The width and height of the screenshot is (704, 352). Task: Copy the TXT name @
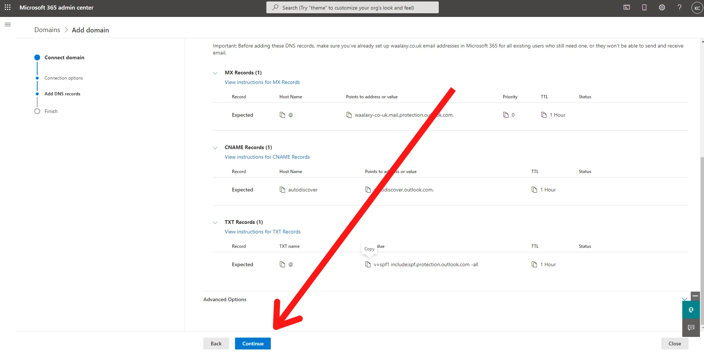(283, 264)
